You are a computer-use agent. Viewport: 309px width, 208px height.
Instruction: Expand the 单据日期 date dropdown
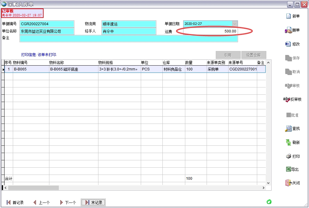[235, 24]
